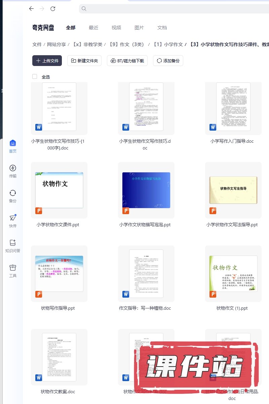Screen dimensions: 269x404
Task: Open the 传输 transfer sidebar icon
Action: (x=13, y=168)
